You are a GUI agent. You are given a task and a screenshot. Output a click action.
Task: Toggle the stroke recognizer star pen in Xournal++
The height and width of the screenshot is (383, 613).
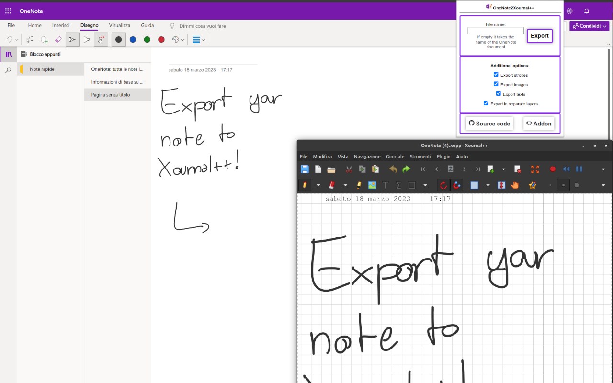[532, 185]
